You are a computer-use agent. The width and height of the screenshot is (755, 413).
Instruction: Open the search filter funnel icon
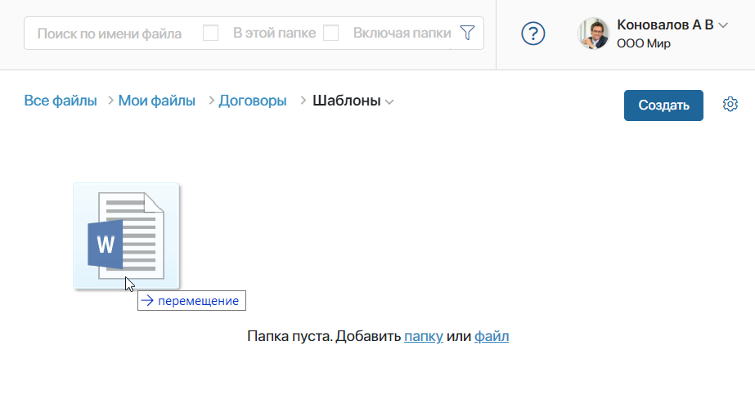click(x=467, y=33)
